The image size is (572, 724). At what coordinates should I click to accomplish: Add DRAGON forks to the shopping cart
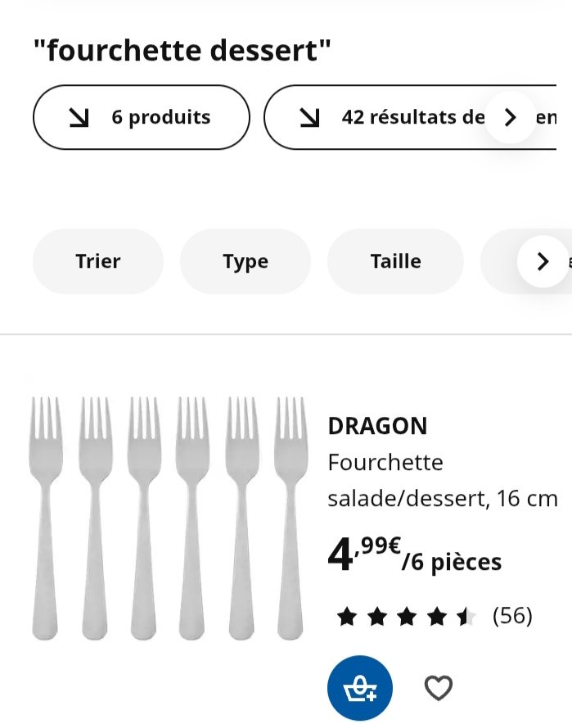[360, 687]
